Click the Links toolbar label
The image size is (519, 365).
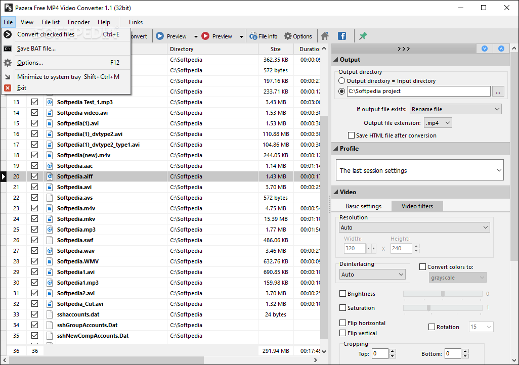click(x=136, y=22)
